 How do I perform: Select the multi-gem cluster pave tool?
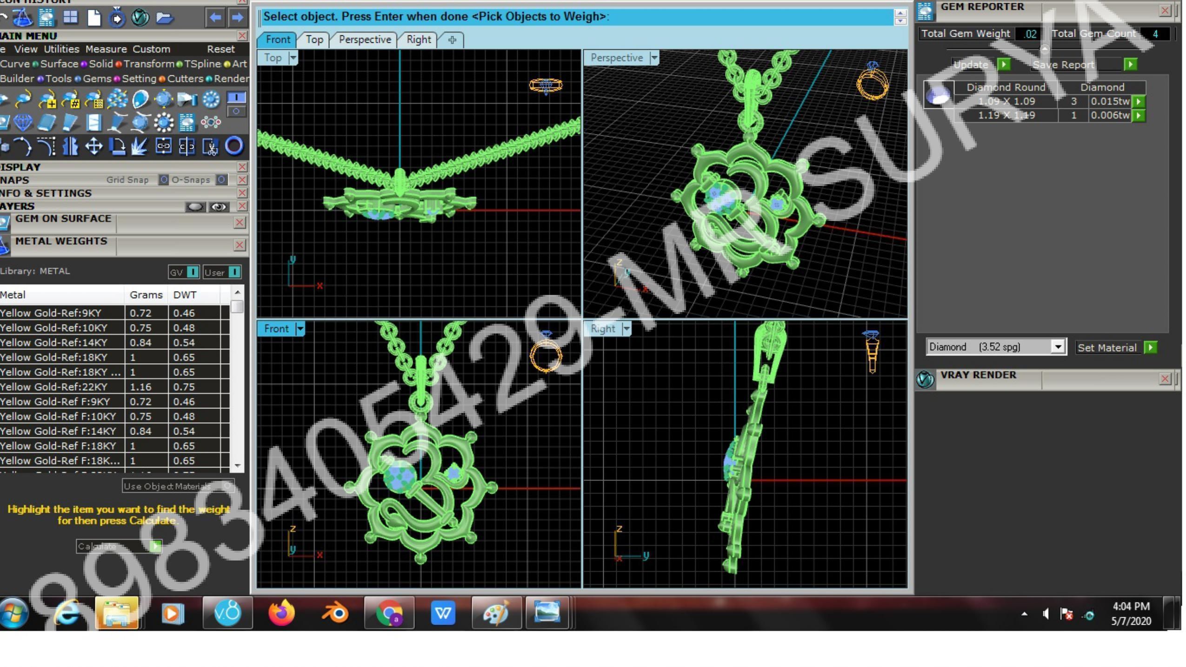click(117, 99)
